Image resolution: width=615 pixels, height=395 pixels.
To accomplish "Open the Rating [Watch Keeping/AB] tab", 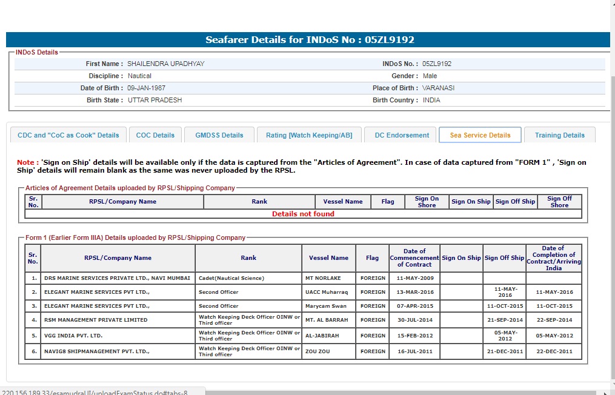I will 308,135.
